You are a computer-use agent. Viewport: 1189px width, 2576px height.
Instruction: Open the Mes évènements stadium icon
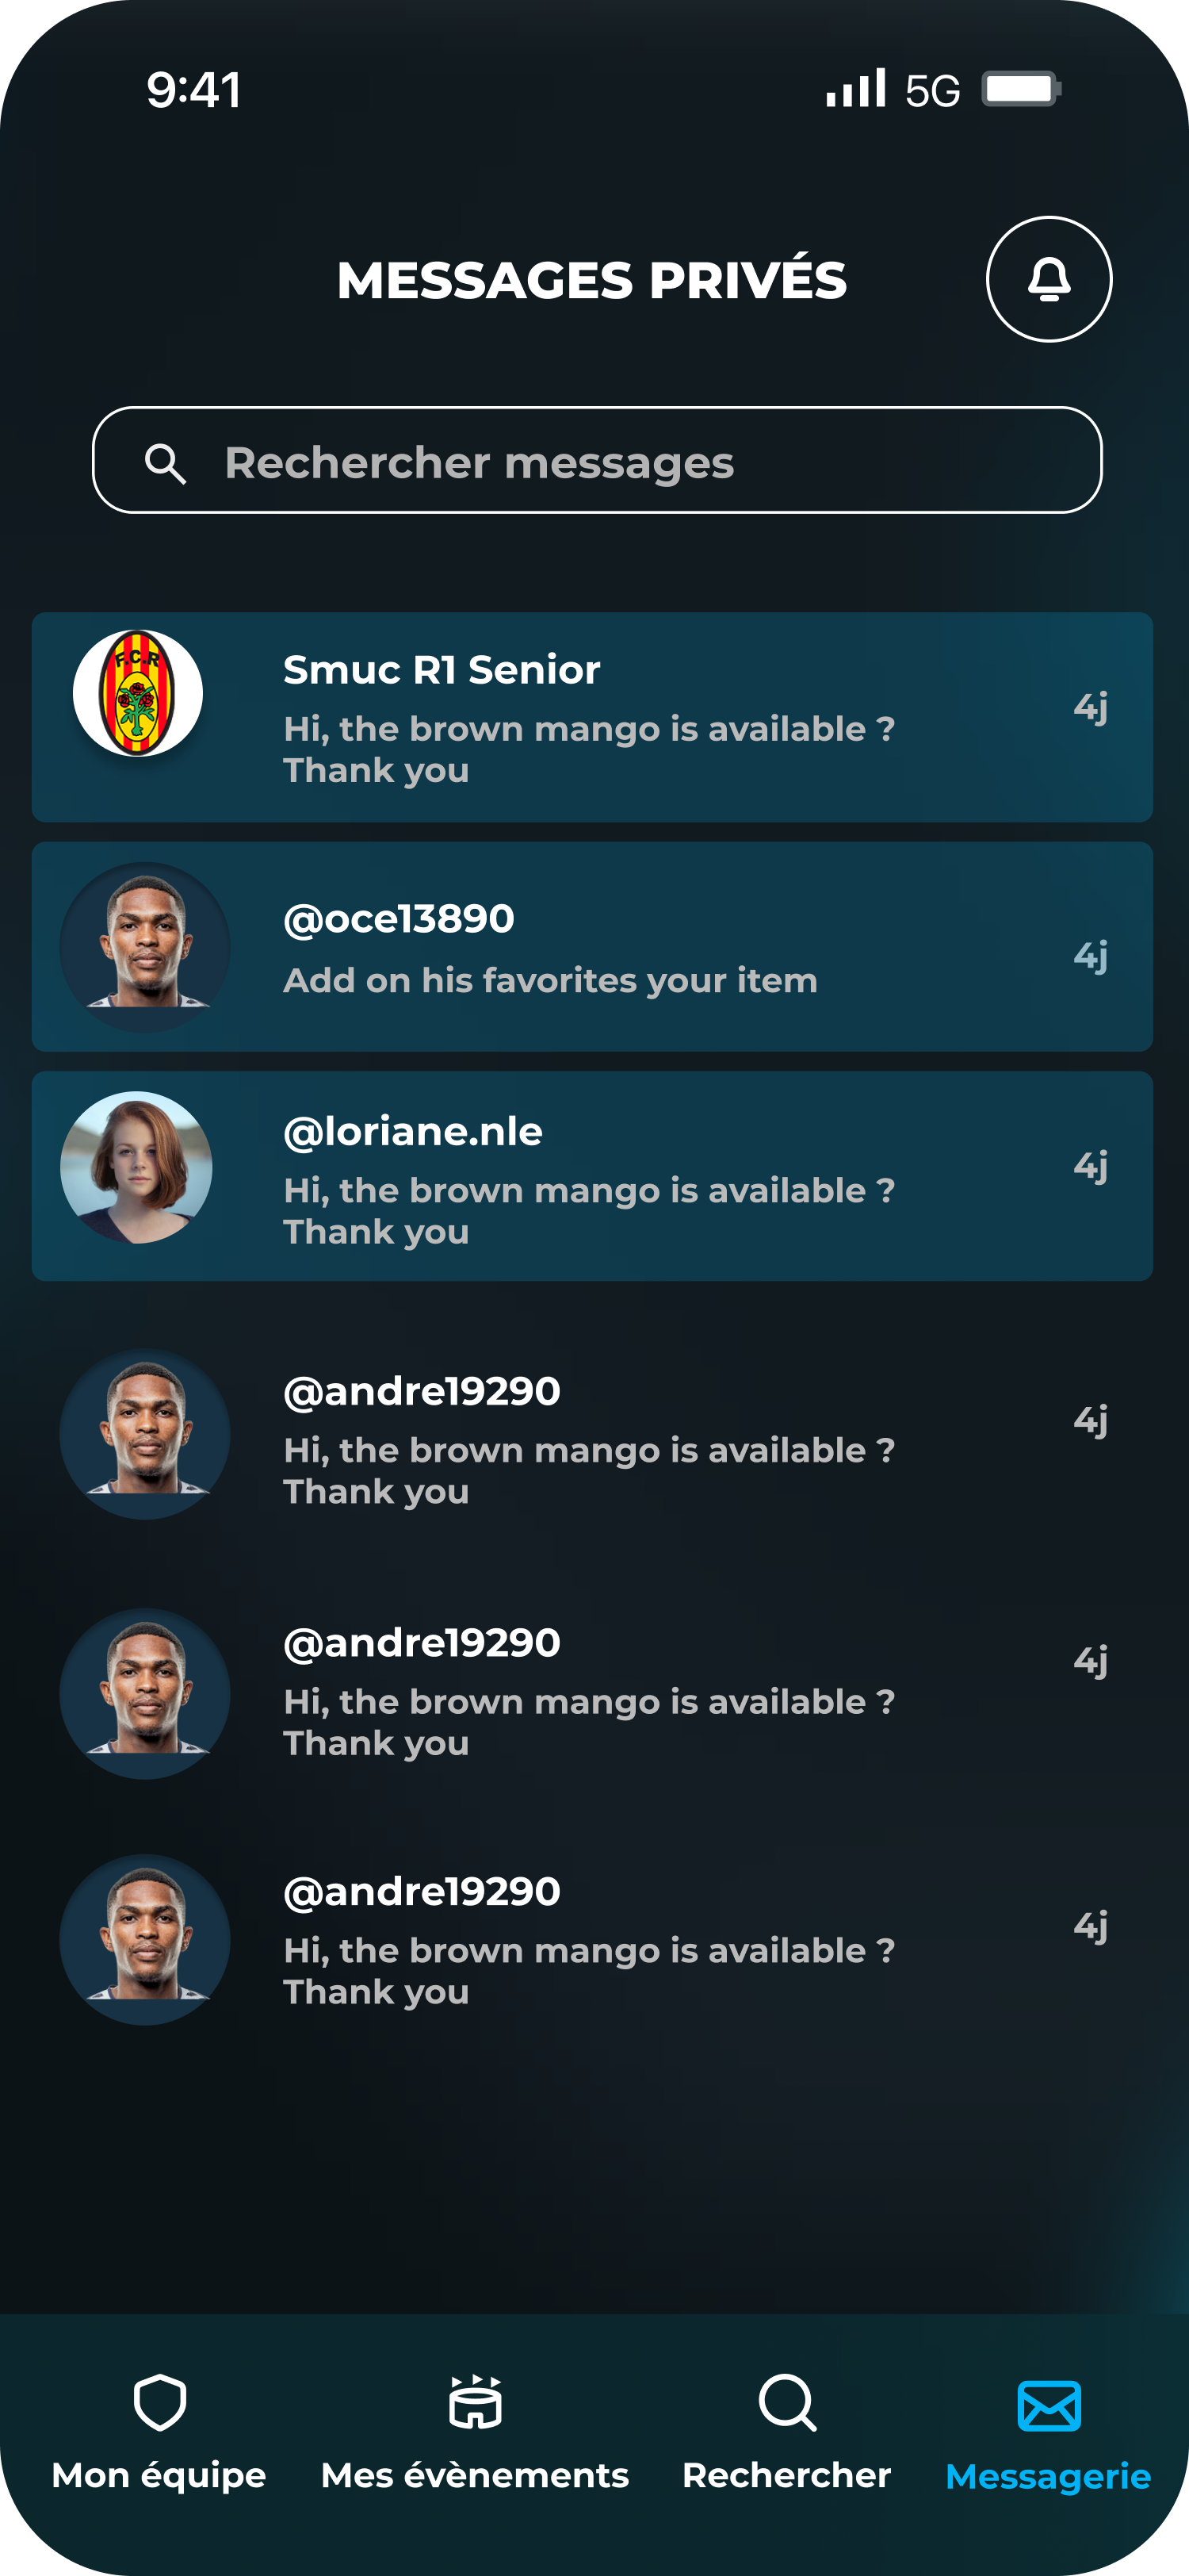tap(475, 2402)
